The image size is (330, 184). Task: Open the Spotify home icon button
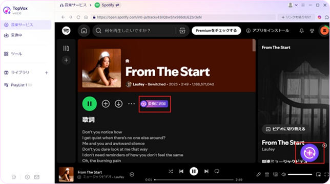84,31
